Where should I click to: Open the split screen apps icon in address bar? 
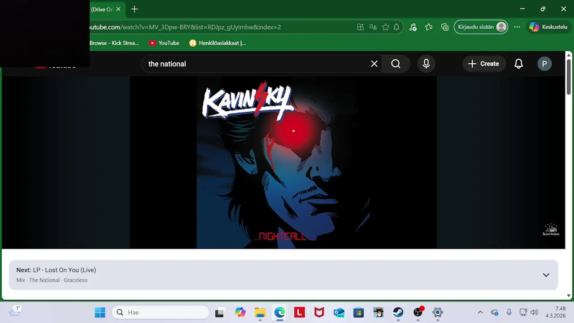[x=360, y=27]
